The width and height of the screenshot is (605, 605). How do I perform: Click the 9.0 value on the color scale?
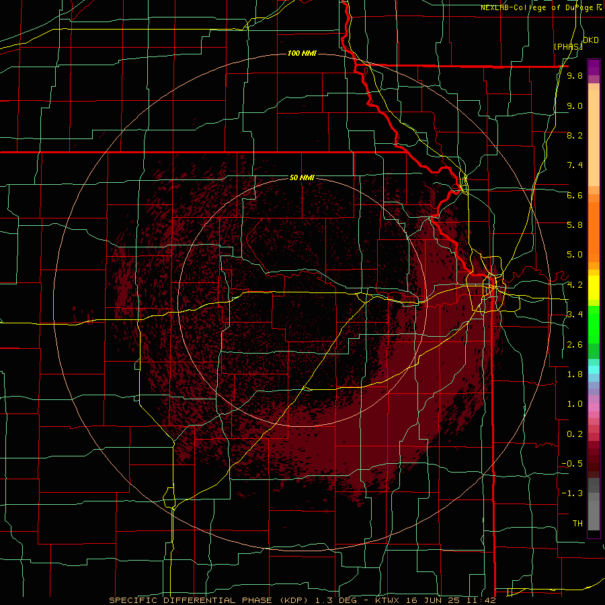point(575,106)
